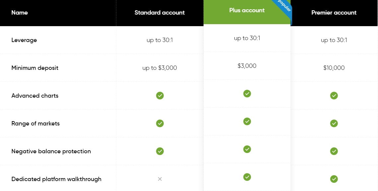Select the Plus account column header
Image resolution: width=378 pixels, height=191 pixels.
coord(247,10)
